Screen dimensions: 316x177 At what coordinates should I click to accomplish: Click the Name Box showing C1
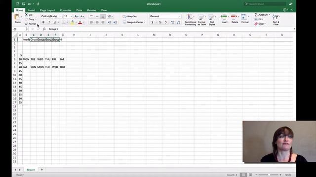19,29
